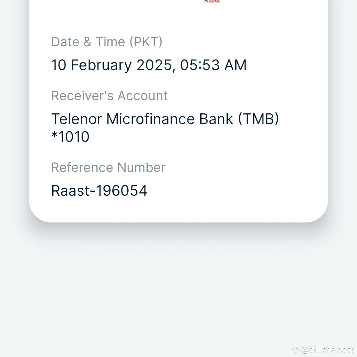Click the (PKT) timezone text
The image size is (357, 357).
tap(146, 42)
